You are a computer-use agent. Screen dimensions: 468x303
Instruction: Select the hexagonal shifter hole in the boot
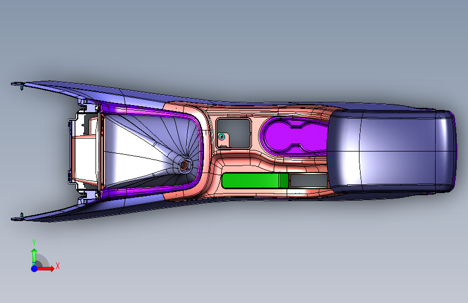(184, 165)
